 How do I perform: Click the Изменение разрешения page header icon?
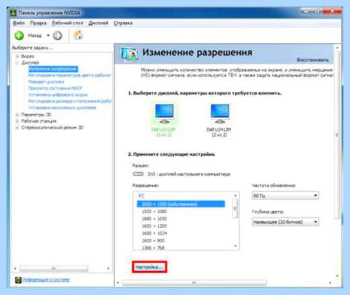[129, 54]
